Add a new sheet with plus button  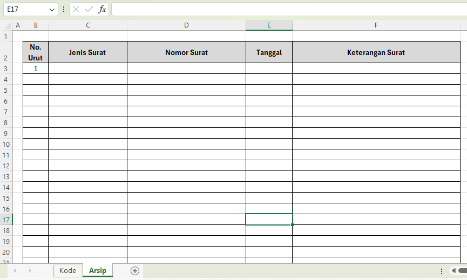pos(135,271)
